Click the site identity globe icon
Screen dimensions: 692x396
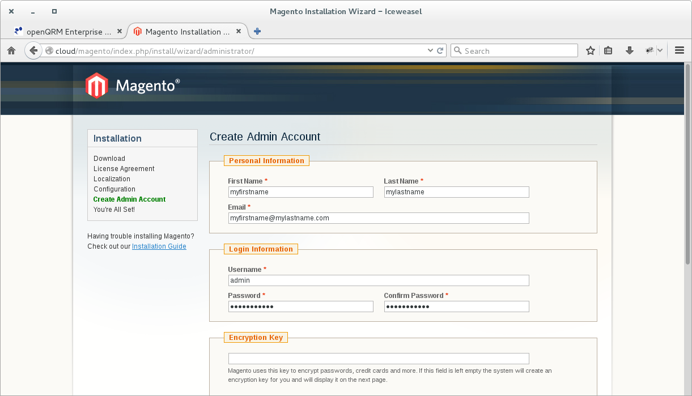[49, 50]
